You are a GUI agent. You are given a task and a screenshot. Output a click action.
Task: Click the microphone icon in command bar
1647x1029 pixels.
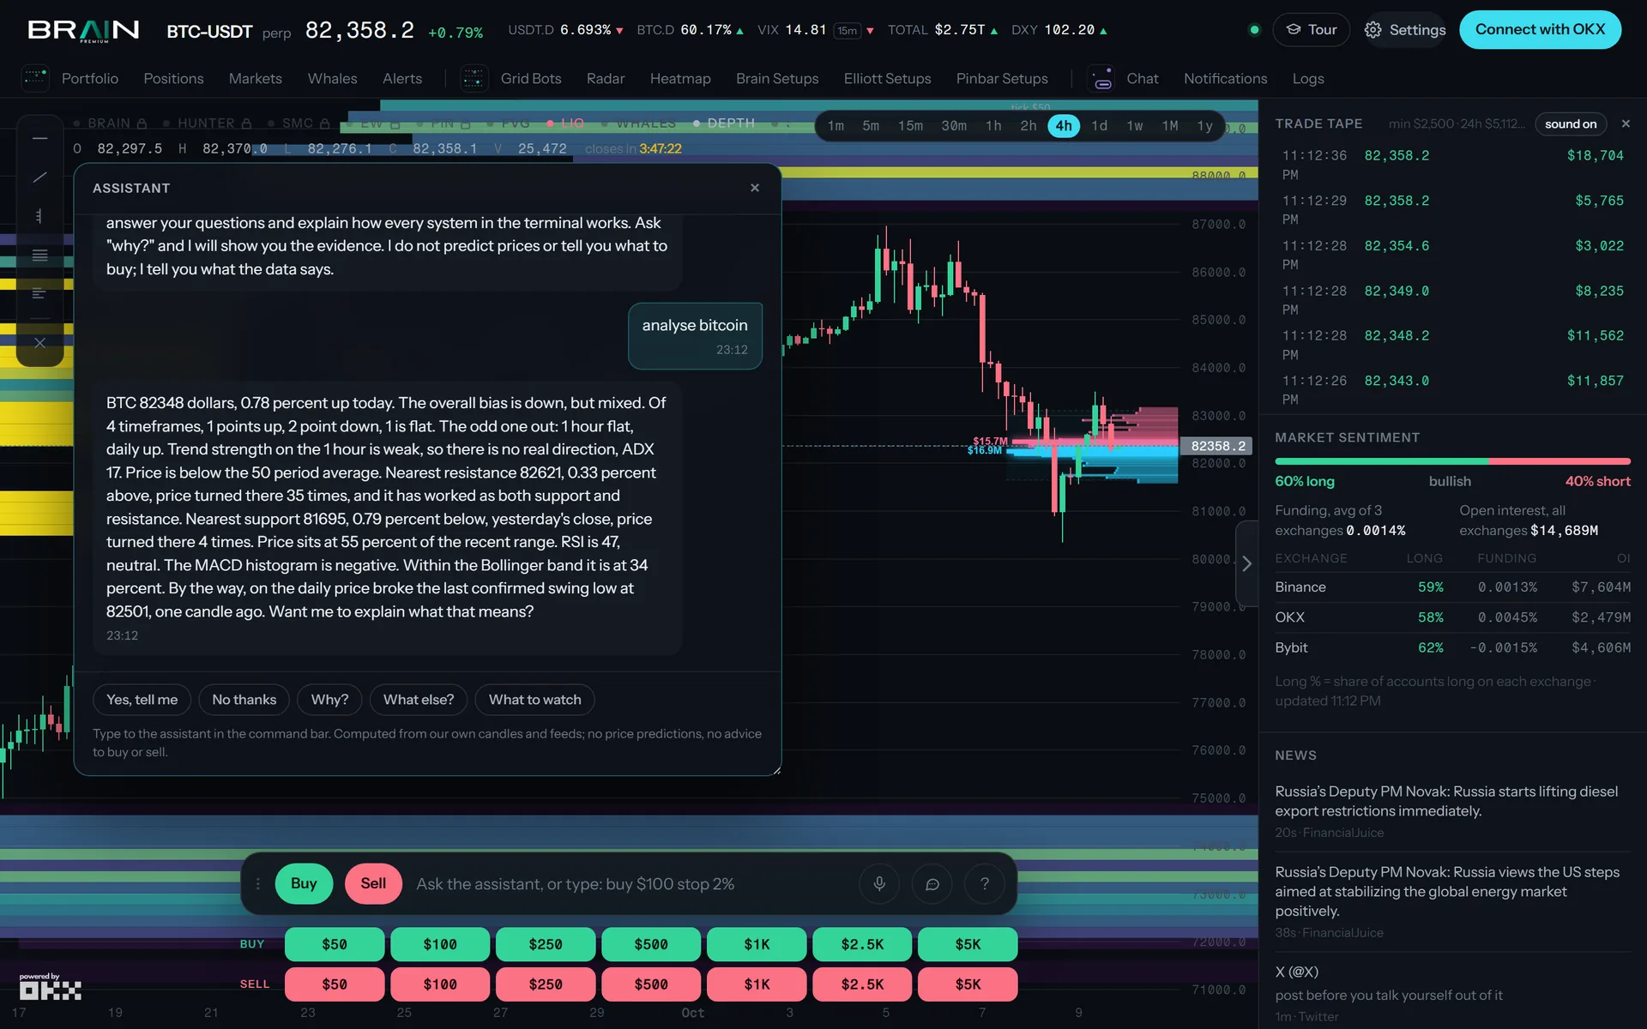coord(879,883)
